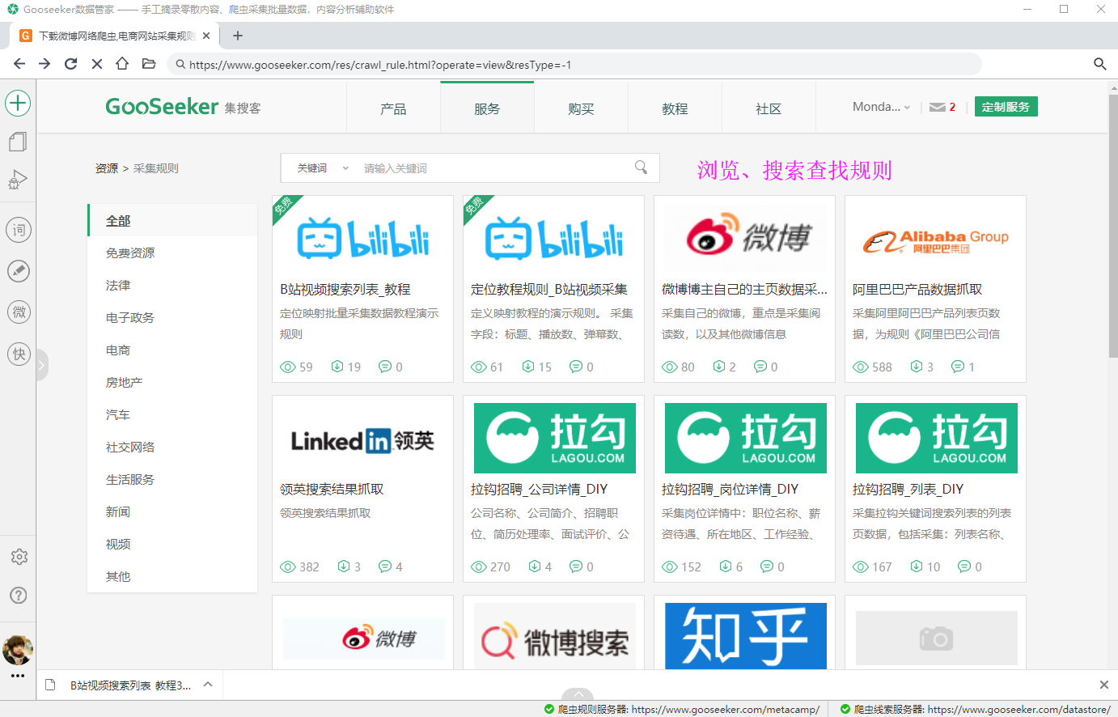
Task: Click the pencil edit circle icon in sidebar
Action: click(x=19, y=271)
